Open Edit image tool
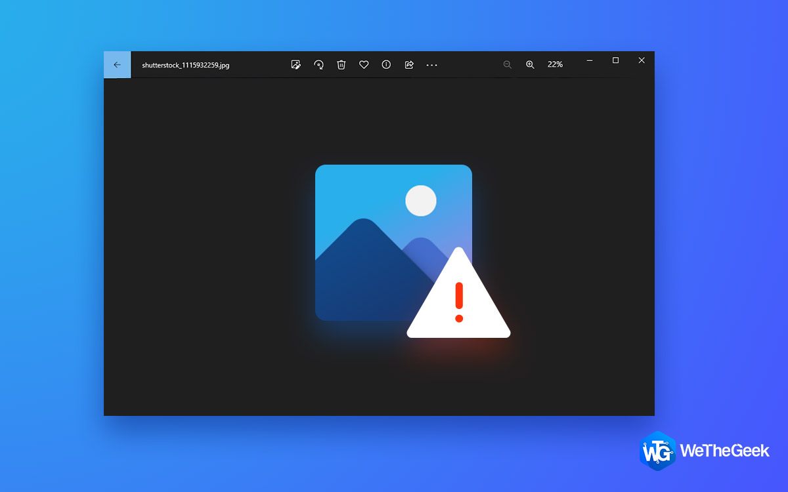This screenshot has height=492, width=788. pos(296,65)
